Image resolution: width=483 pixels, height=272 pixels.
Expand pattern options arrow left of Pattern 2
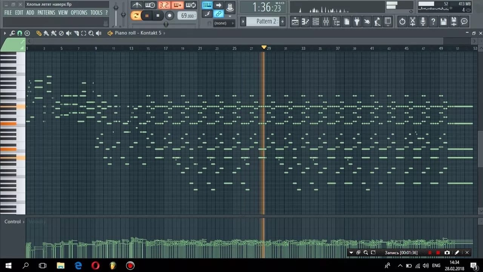click(x=243, y=22)
